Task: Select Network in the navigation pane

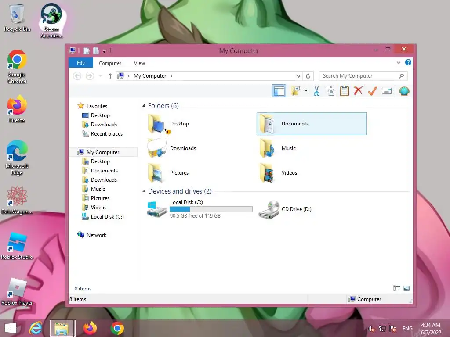Action: pyautogui.click(x=96, y=235)
